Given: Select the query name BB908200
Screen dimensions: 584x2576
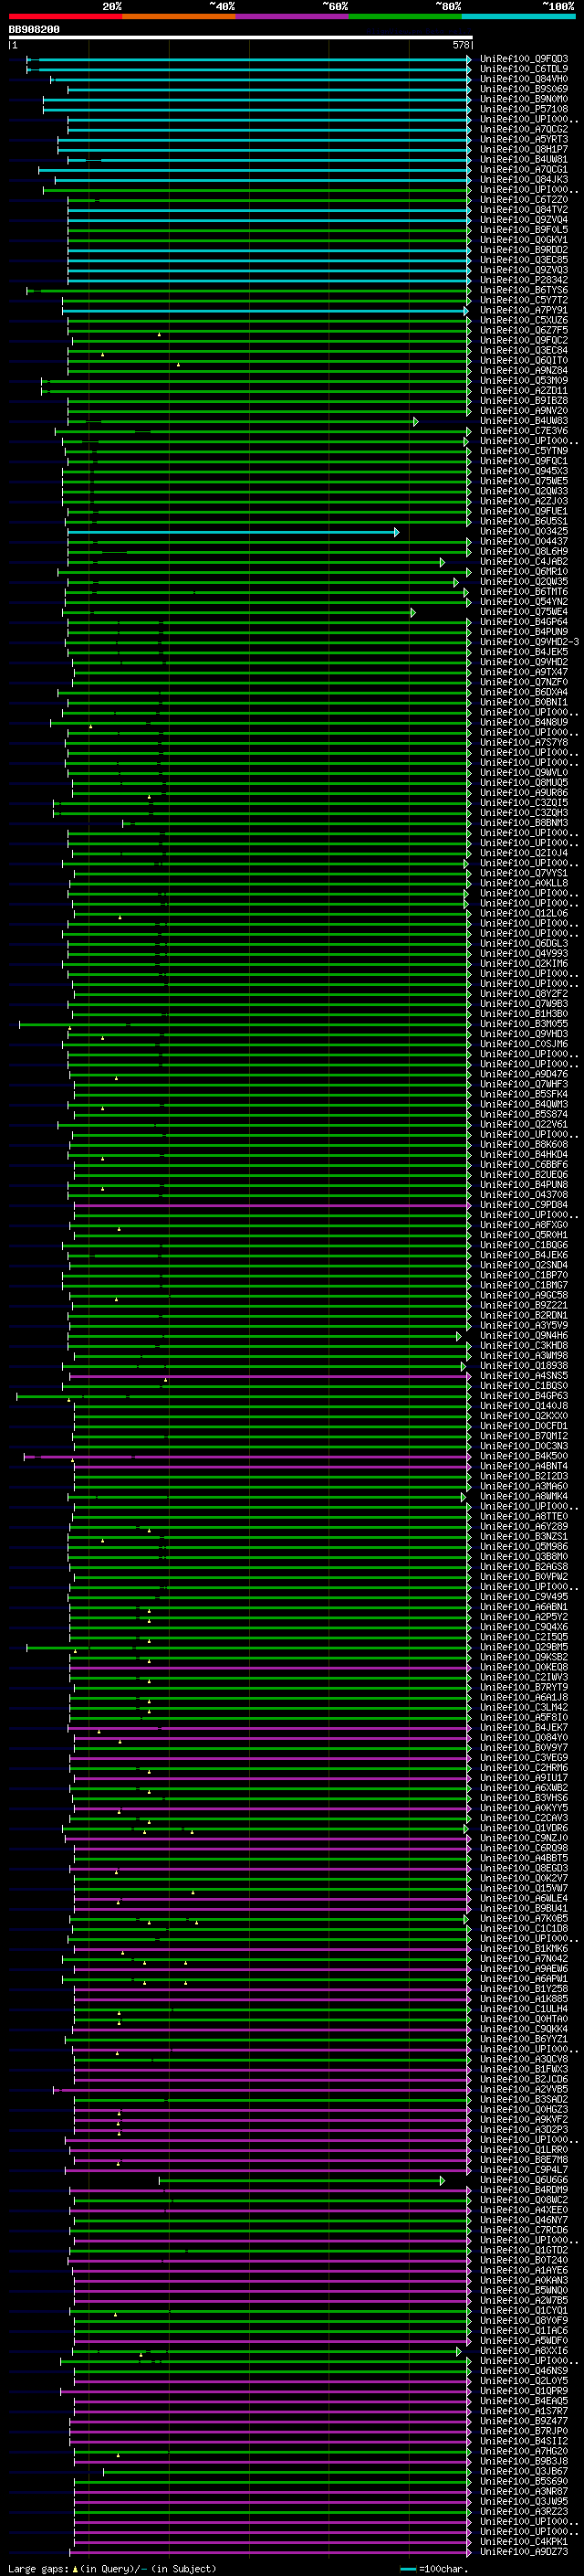Looking at the screenshot, I should click(34, 30).
